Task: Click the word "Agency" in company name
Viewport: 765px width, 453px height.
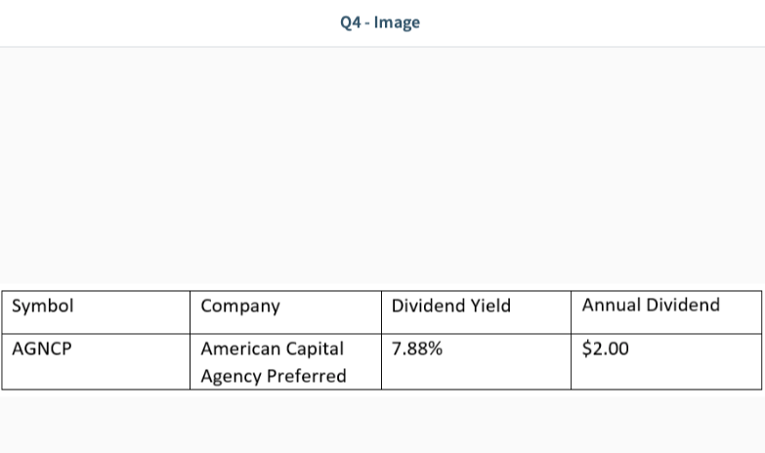Action: click(230, 376)
